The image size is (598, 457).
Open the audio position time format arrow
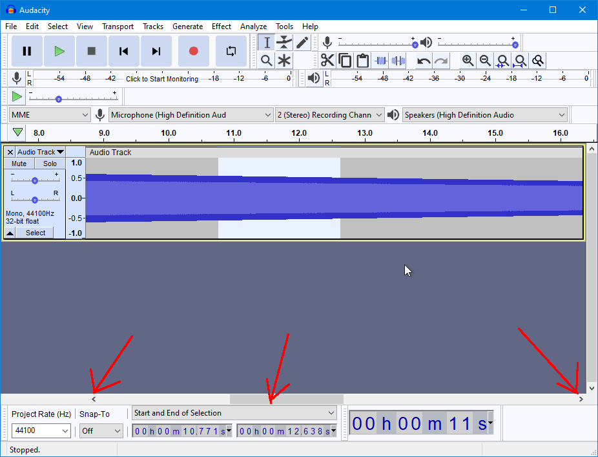click(490, 423)
